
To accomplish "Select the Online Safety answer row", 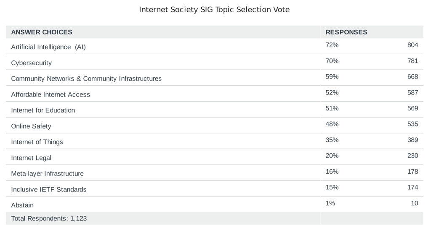I will [31, 126].
